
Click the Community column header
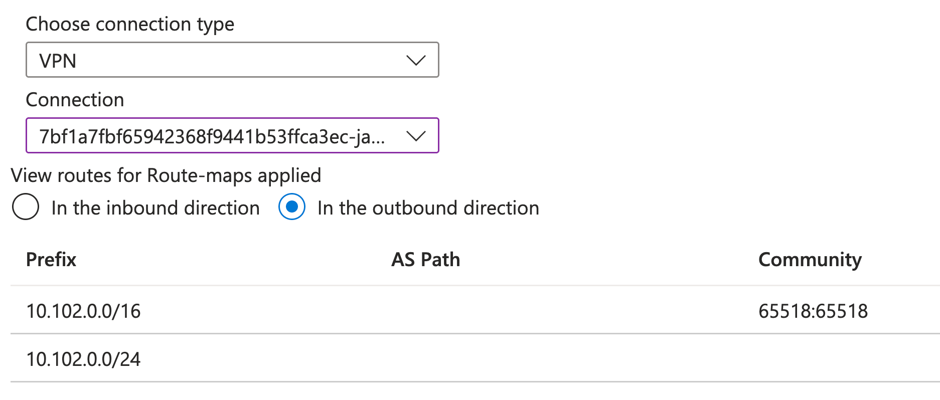tap(810, 260)
